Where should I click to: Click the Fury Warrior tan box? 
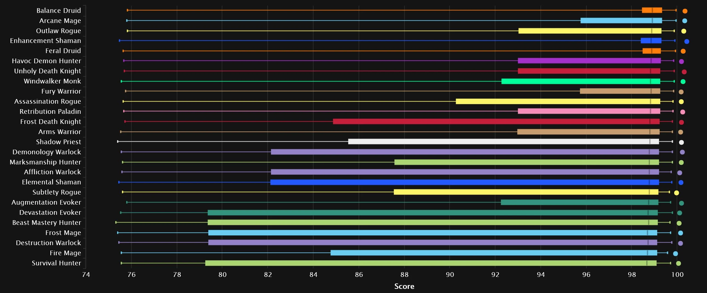pyautogui.click(x=620, y=91)
